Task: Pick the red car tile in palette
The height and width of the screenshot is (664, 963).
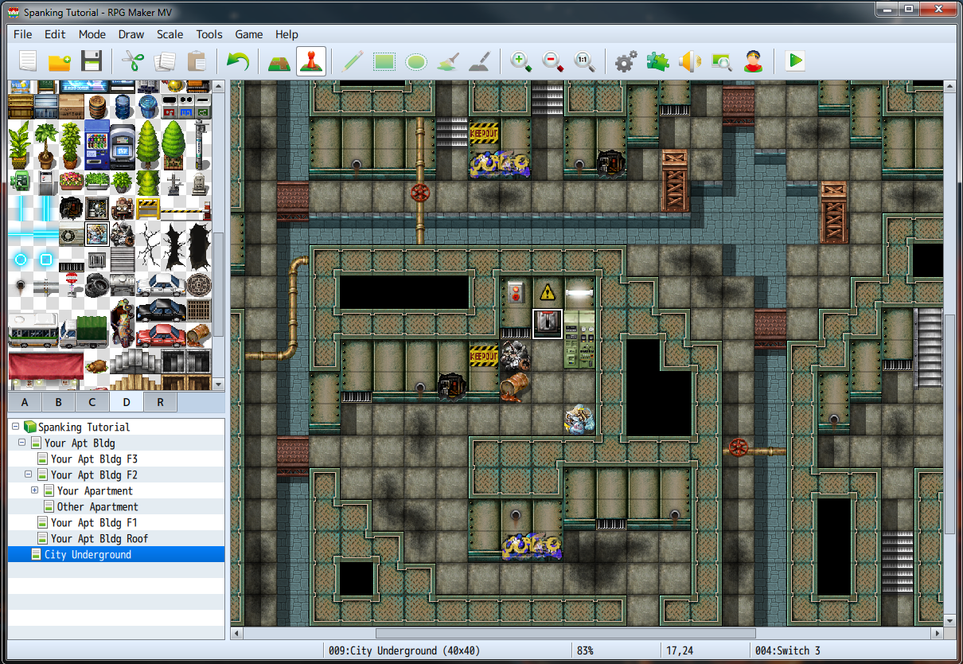Action: pyautogui.click(x=161, y=335)
